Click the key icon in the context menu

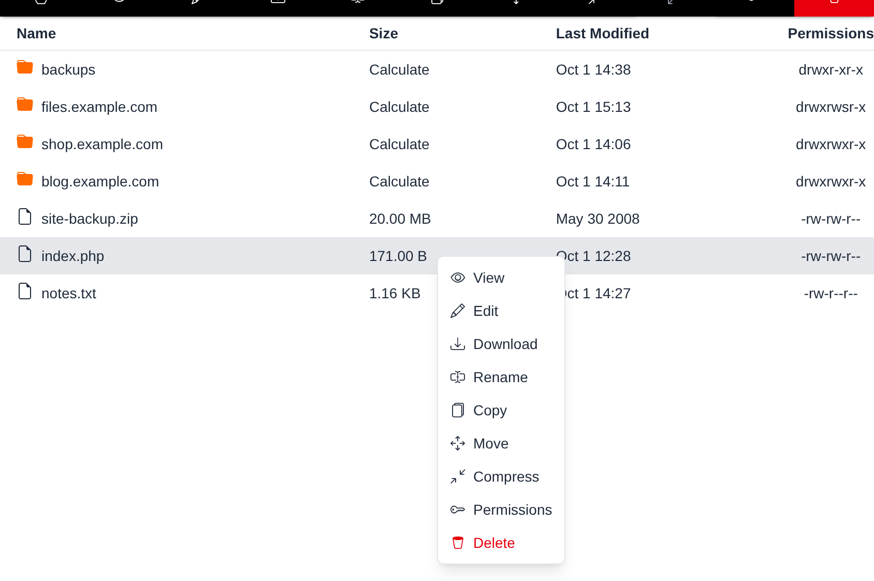click(x=458, y=510)
